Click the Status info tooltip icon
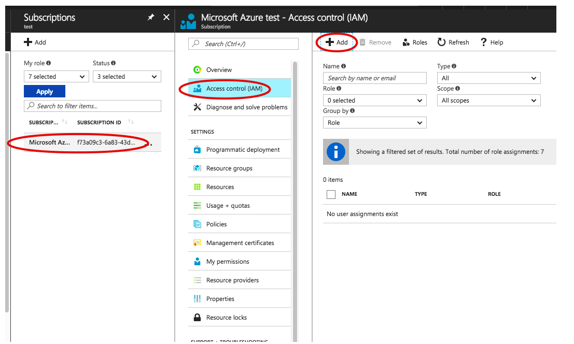574x344 pixels. pos(114,63)
